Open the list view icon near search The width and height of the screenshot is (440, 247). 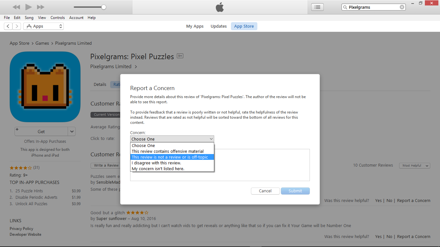tap(317, 7)
